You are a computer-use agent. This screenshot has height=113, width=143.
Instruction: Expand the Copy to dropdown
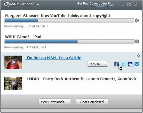(x=98, y=64)
